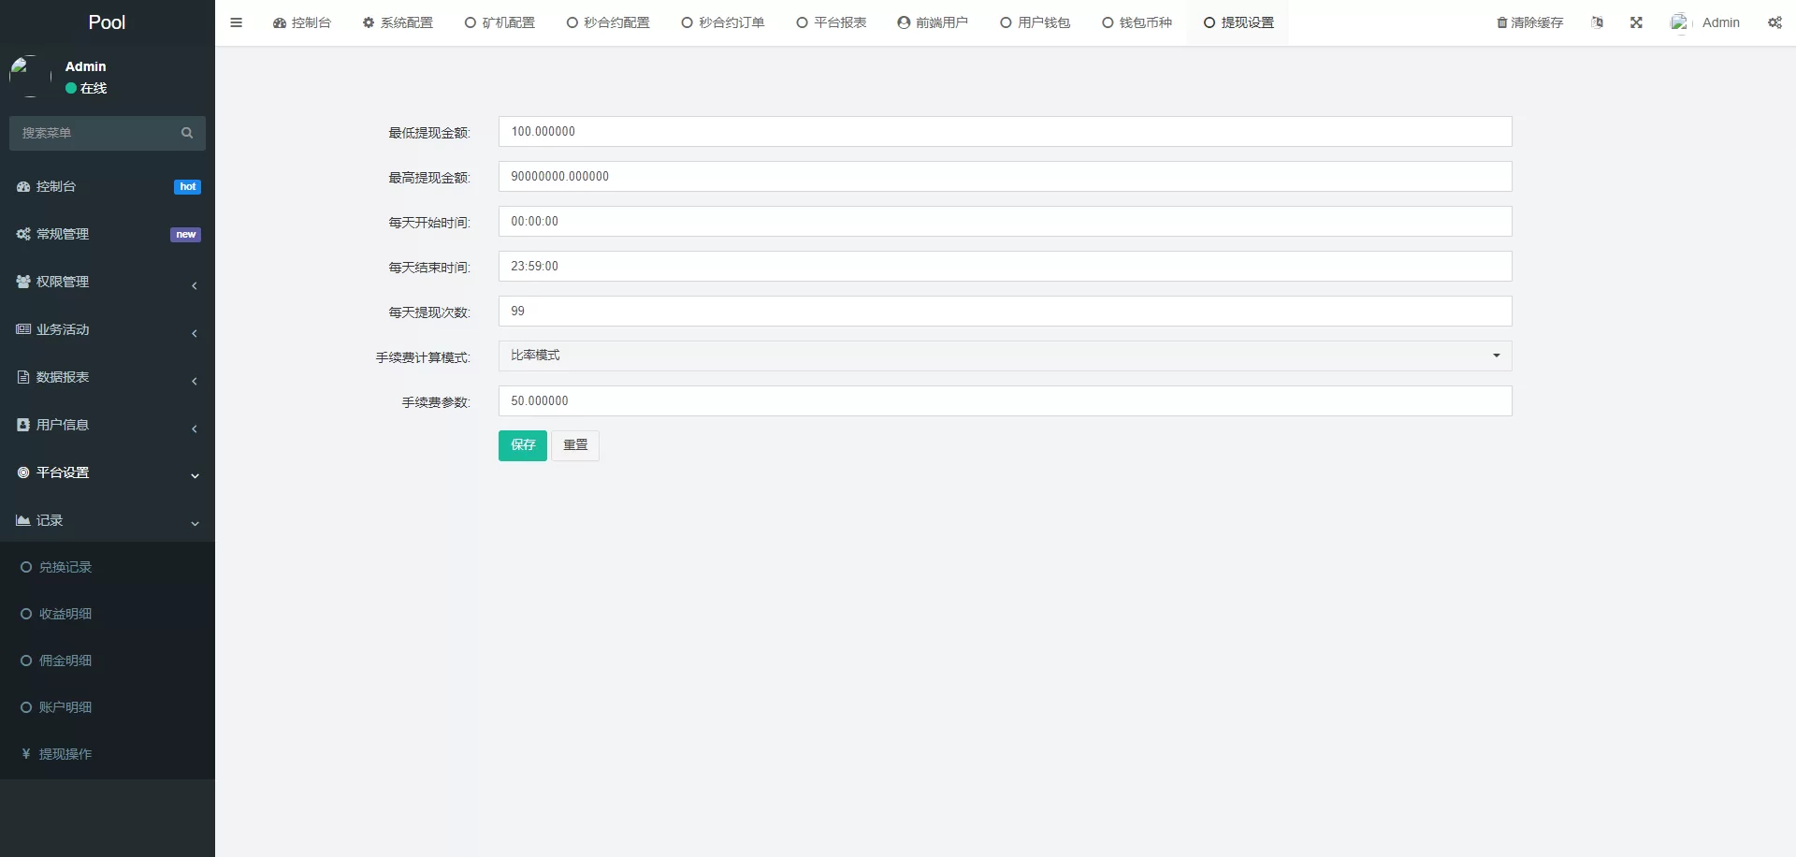Click the 记录 chart icon
Image resolution: width=1796 pixels, height=857 pixels.
tap(23, 520)
